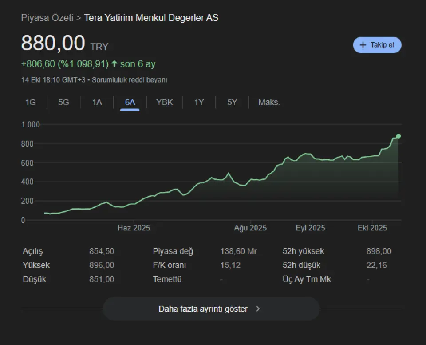426x345 pixels.
Task: Open the Piyasa Özeti breadcrumb link
Action: point(47,18)
